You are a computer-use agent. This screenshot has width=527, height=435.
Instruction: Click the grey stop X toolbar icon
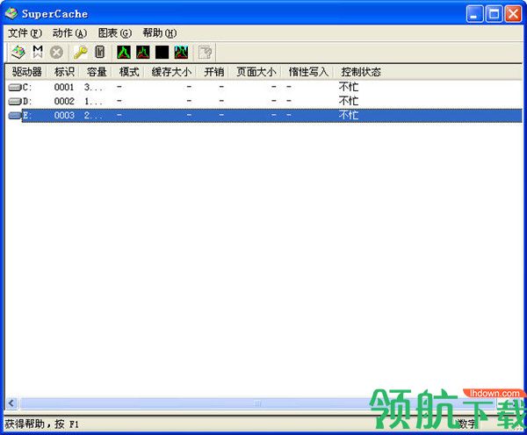point(56,53)
